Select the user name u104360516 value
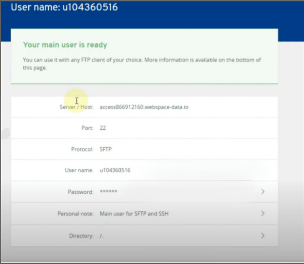The height and width of the screenshot is (264, 304). (116, 170)
